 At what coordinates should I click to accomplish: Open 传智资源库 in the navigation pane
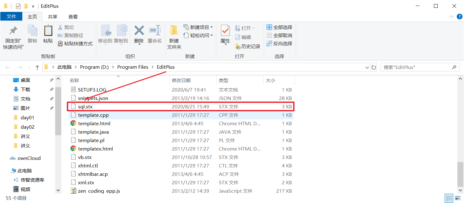32,180
